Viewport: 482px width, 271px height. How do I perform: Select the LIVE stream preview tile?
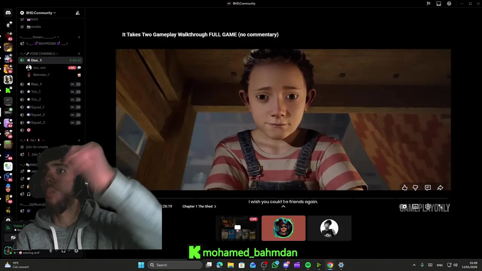(x=238, y=228)
